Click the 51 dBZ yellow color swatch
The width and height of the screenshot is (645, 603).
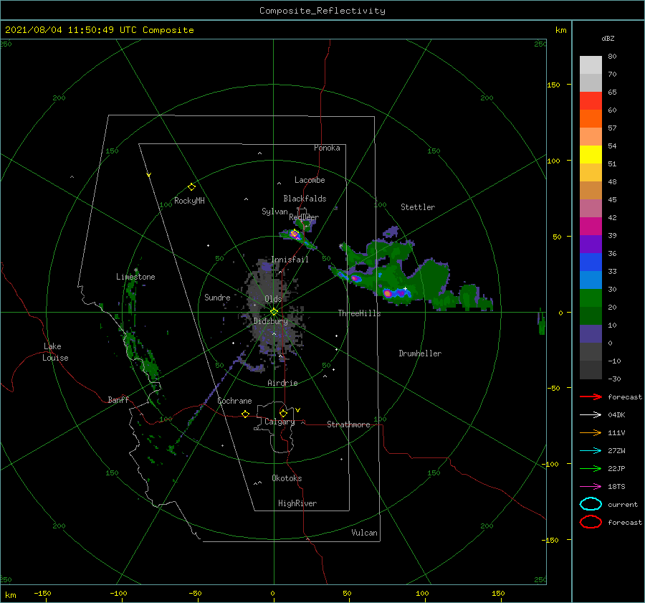tap(591, 155)
